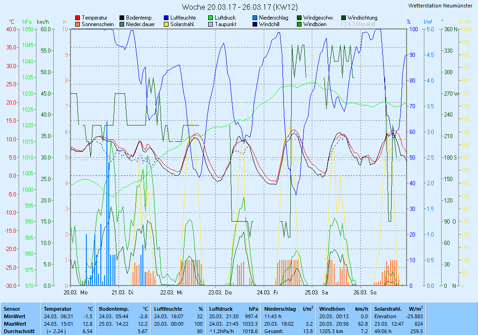The height and width of the screenshot is (335, 478).
Task: Select the Luftdruck minimum value 997.4
Action: tap(252, 316)
